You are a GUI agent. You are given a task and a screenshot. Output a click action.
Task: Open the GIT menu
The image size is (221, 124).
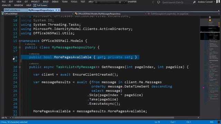pos(26,2)
